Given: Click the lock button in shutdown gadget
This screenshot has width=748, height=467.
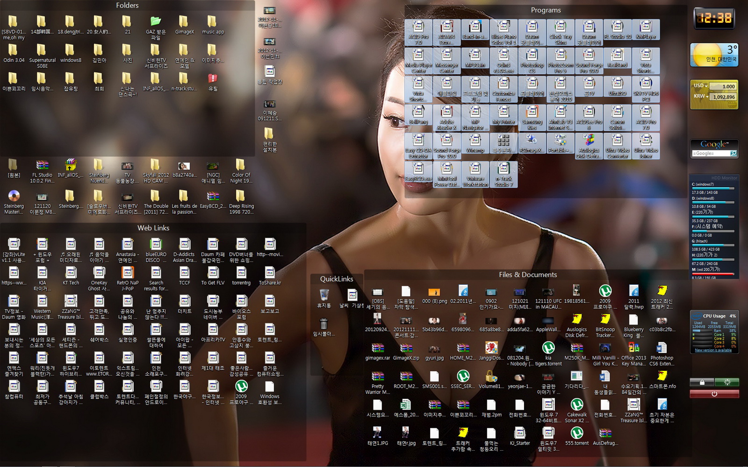Looking at the screenshot, I should (702, 382).
